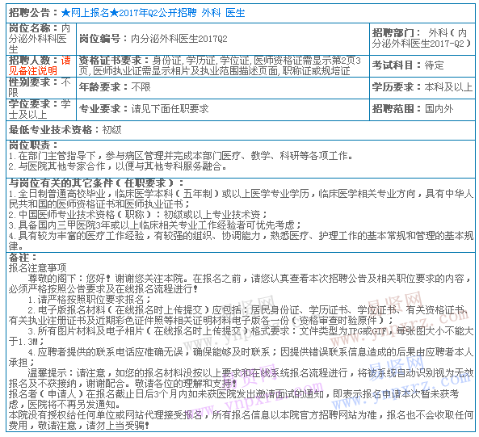The height and width of the screenshot is (437, 479).
Task: Click duty line 1 about 在部门主管指导下
Action: [181, 156]
